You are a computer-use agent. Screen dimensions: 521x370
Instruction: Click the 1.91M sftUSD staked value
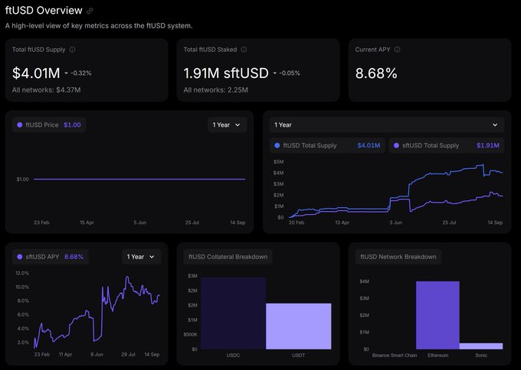pyautogui.click(x=226, y=73)
